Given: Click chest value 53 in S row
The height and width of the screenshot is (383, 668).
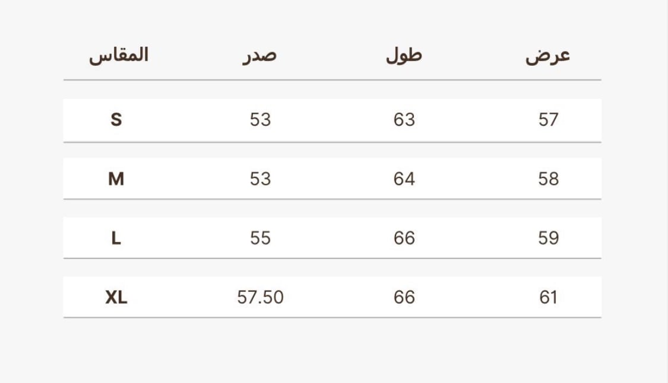Looking at the screenshot, I should coord(260,120).
